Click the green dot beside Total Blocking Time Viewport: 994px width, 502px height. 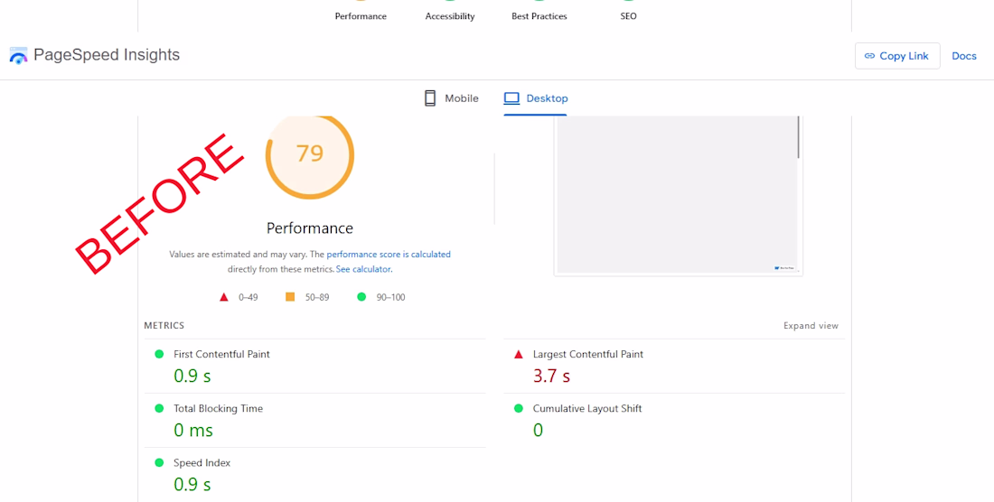tap(159, 409)
